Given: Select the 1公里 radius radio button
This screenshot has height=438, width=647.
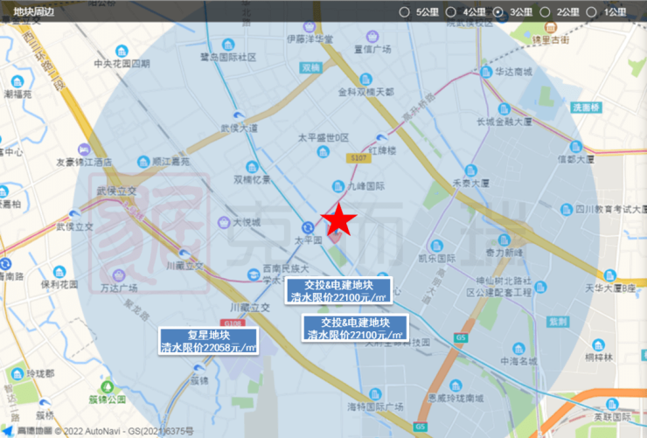Looking at the screenshot, I should point(592,12).
